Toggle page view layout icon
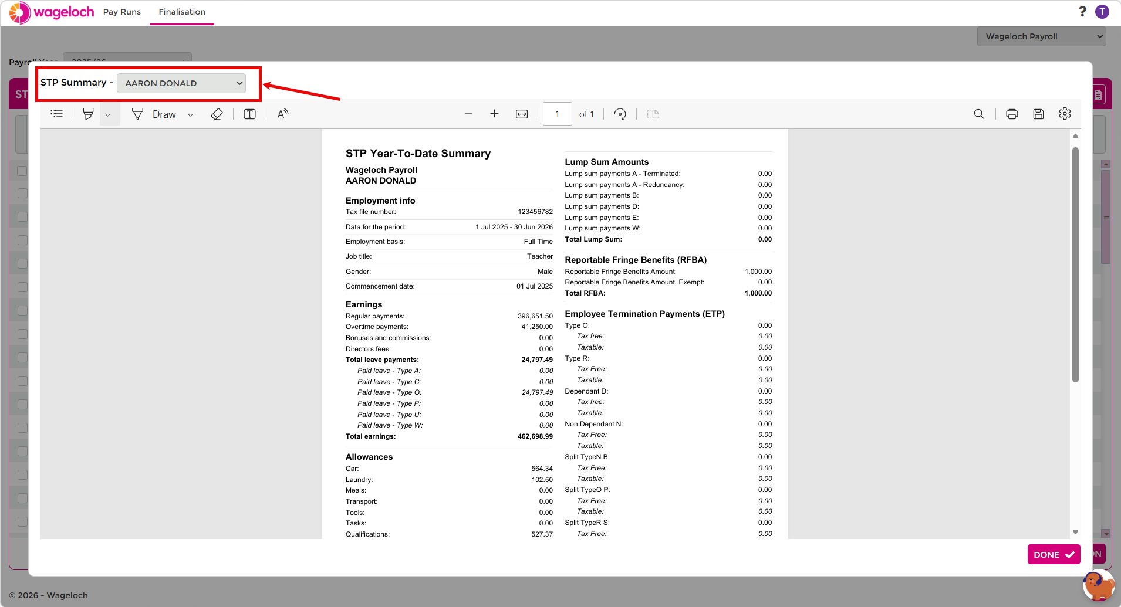The height and width of the screenshot is (607, 1121). pyautogui.click(x=653, y=114)
